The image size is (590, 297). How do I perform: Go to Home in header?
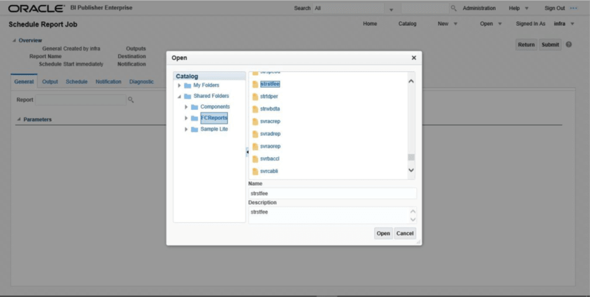370,24
